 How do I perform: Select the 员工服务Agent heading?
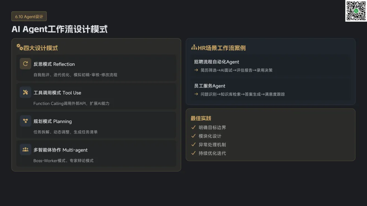(210, 86)
